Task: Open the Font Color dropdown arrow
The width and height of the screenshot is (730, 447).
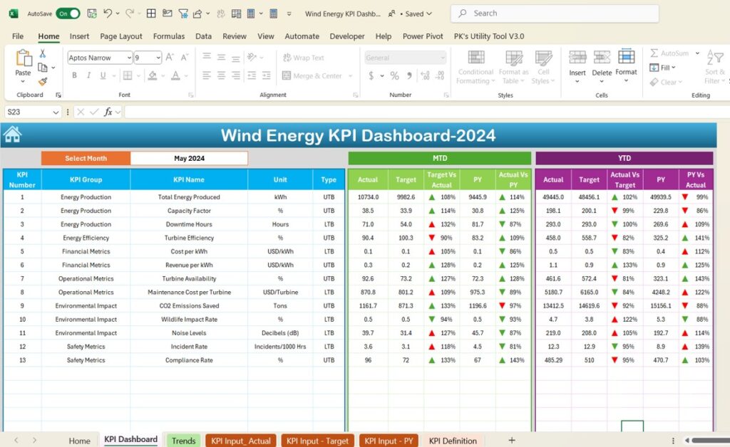Action: pyautogui.click(x=186, y=75)
